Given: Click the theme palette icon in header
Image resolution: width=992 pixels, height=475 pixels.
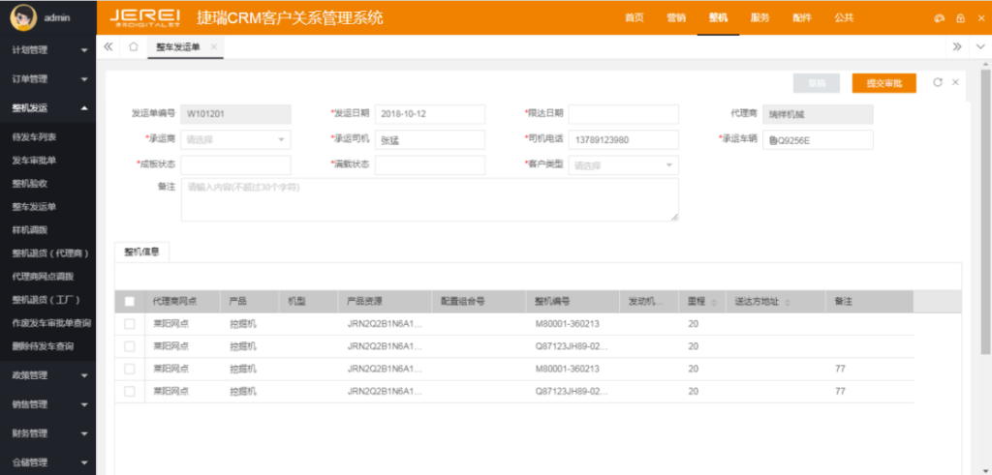Looking at the screenshot, I should [938, 18].
